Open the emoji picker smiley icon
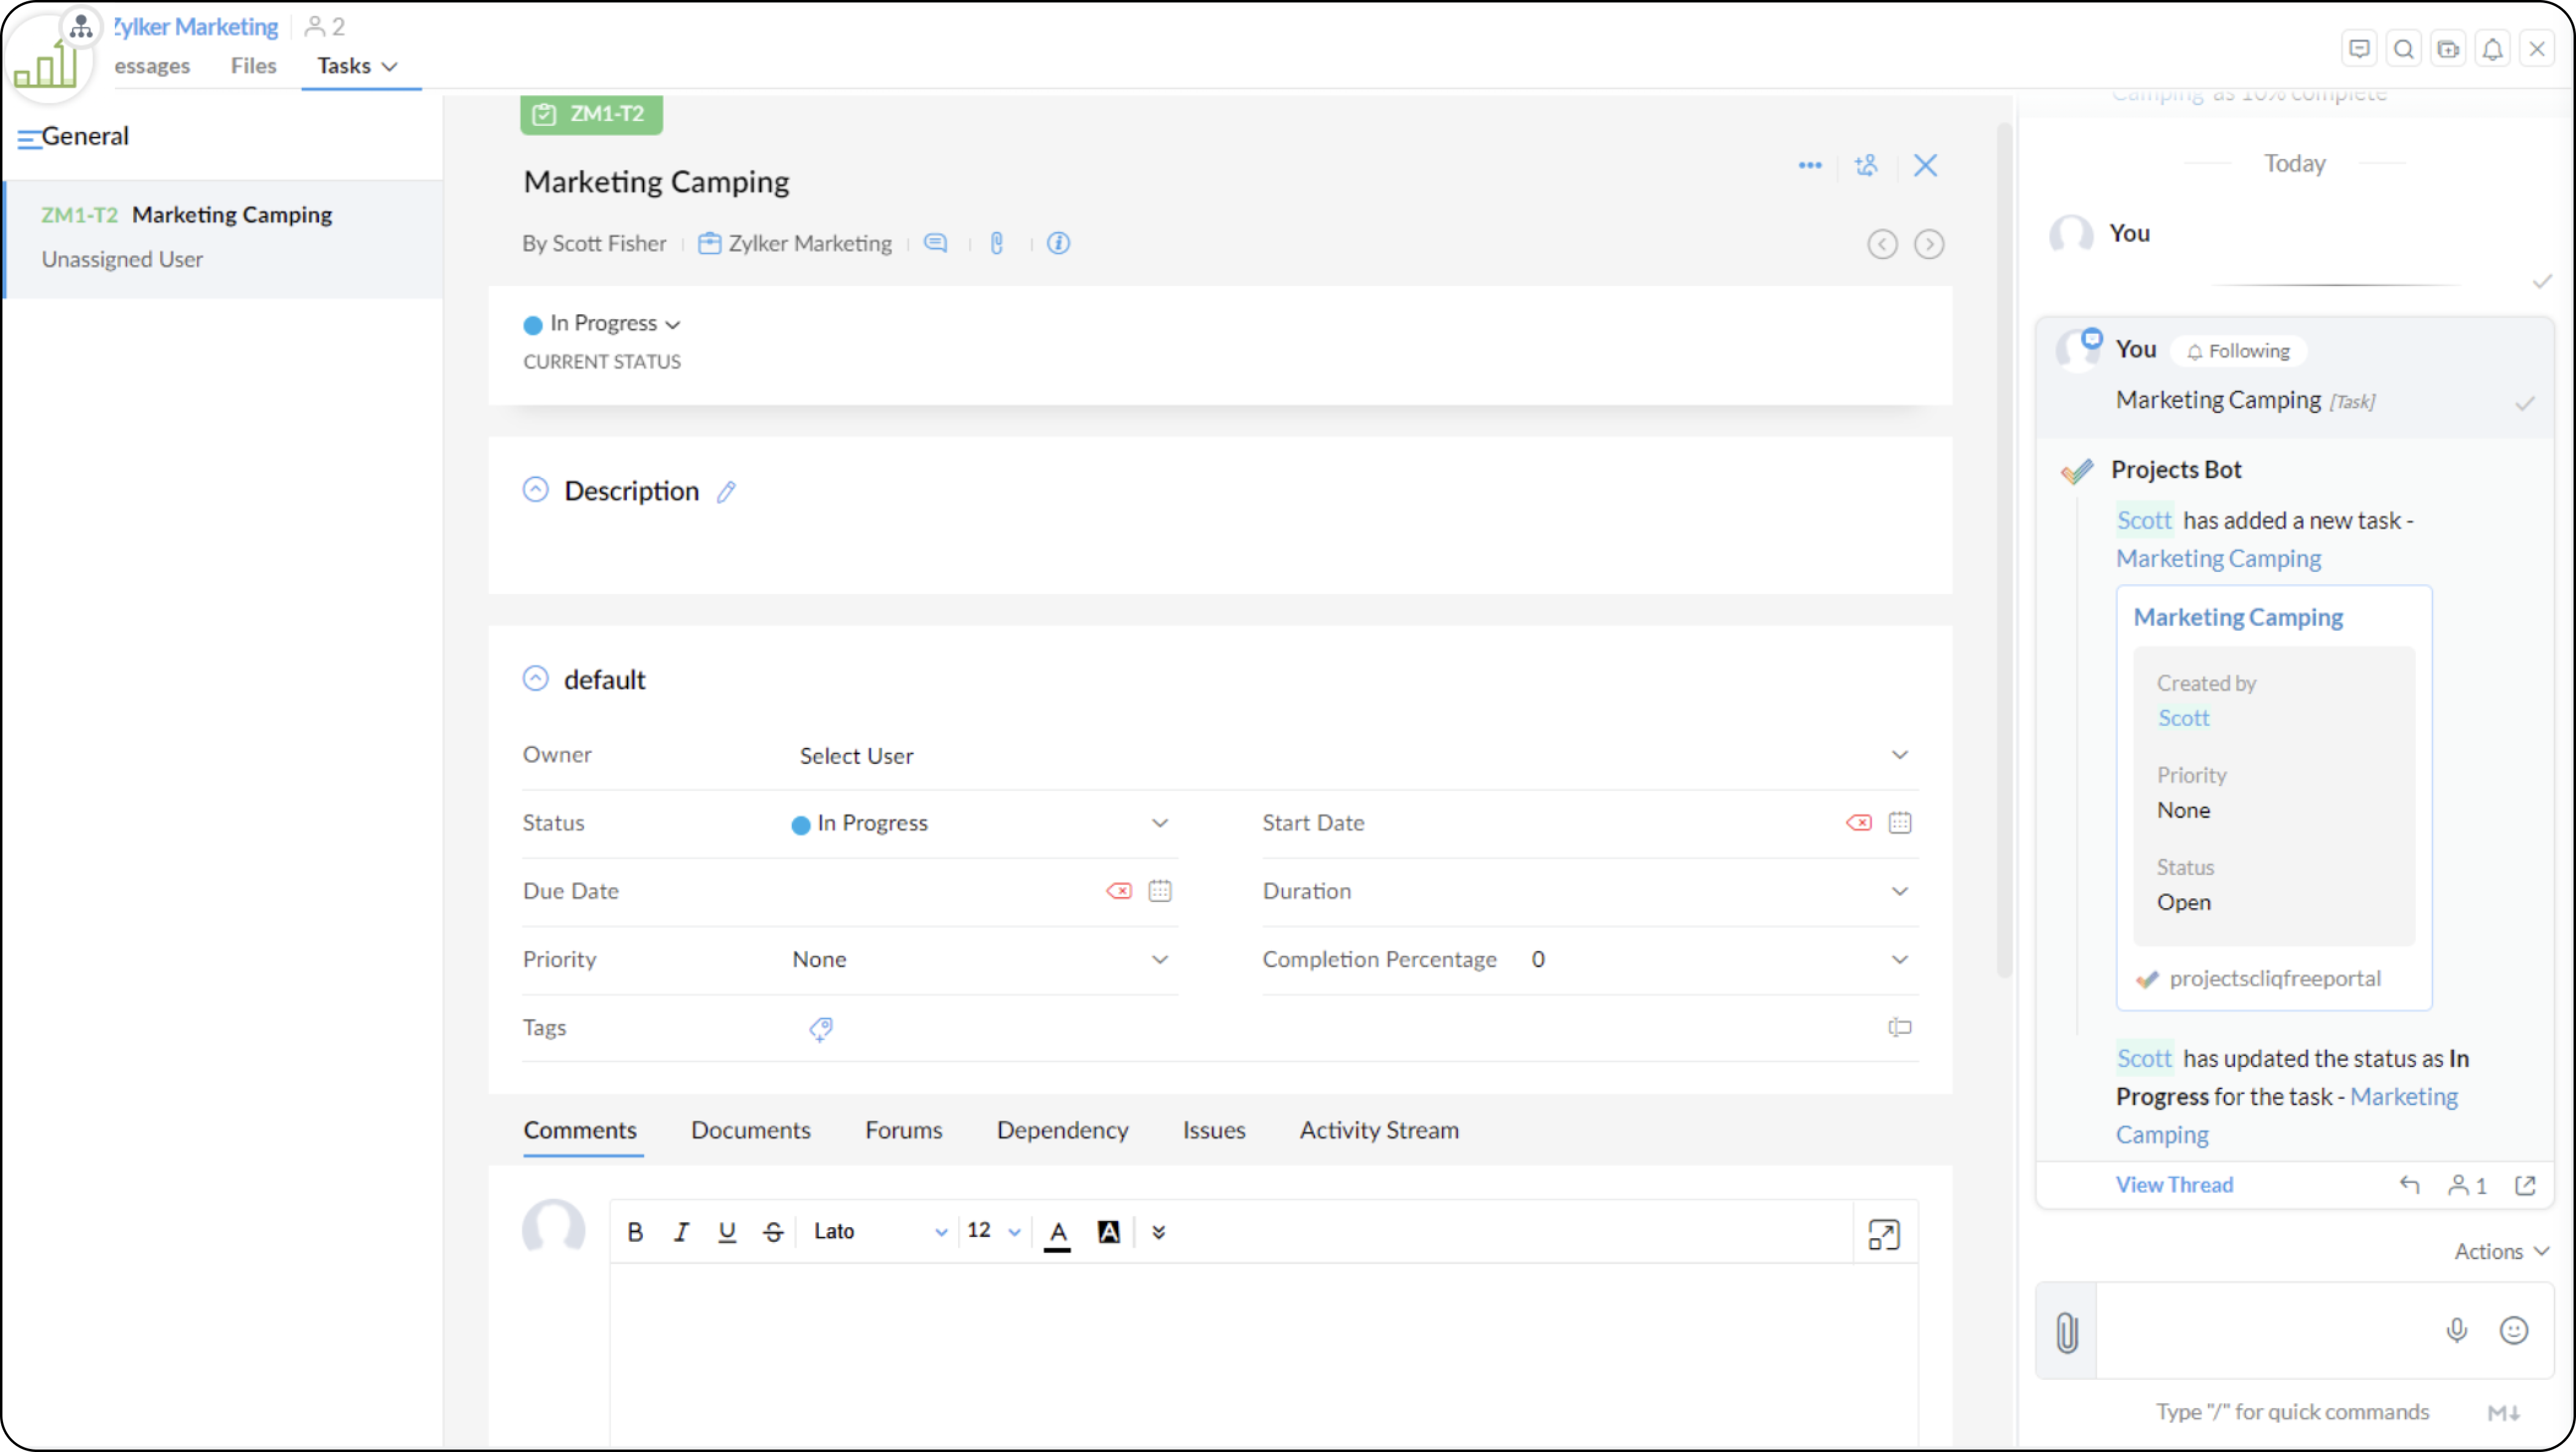 click(x=2513, y=1330)
